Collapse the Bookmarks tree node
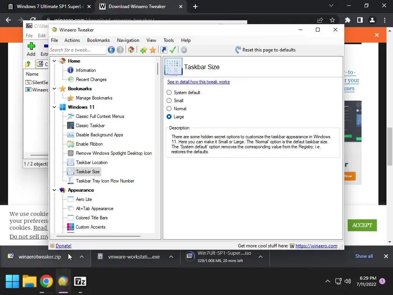Screen dimensions: 393x295 (x=54, y=89)
